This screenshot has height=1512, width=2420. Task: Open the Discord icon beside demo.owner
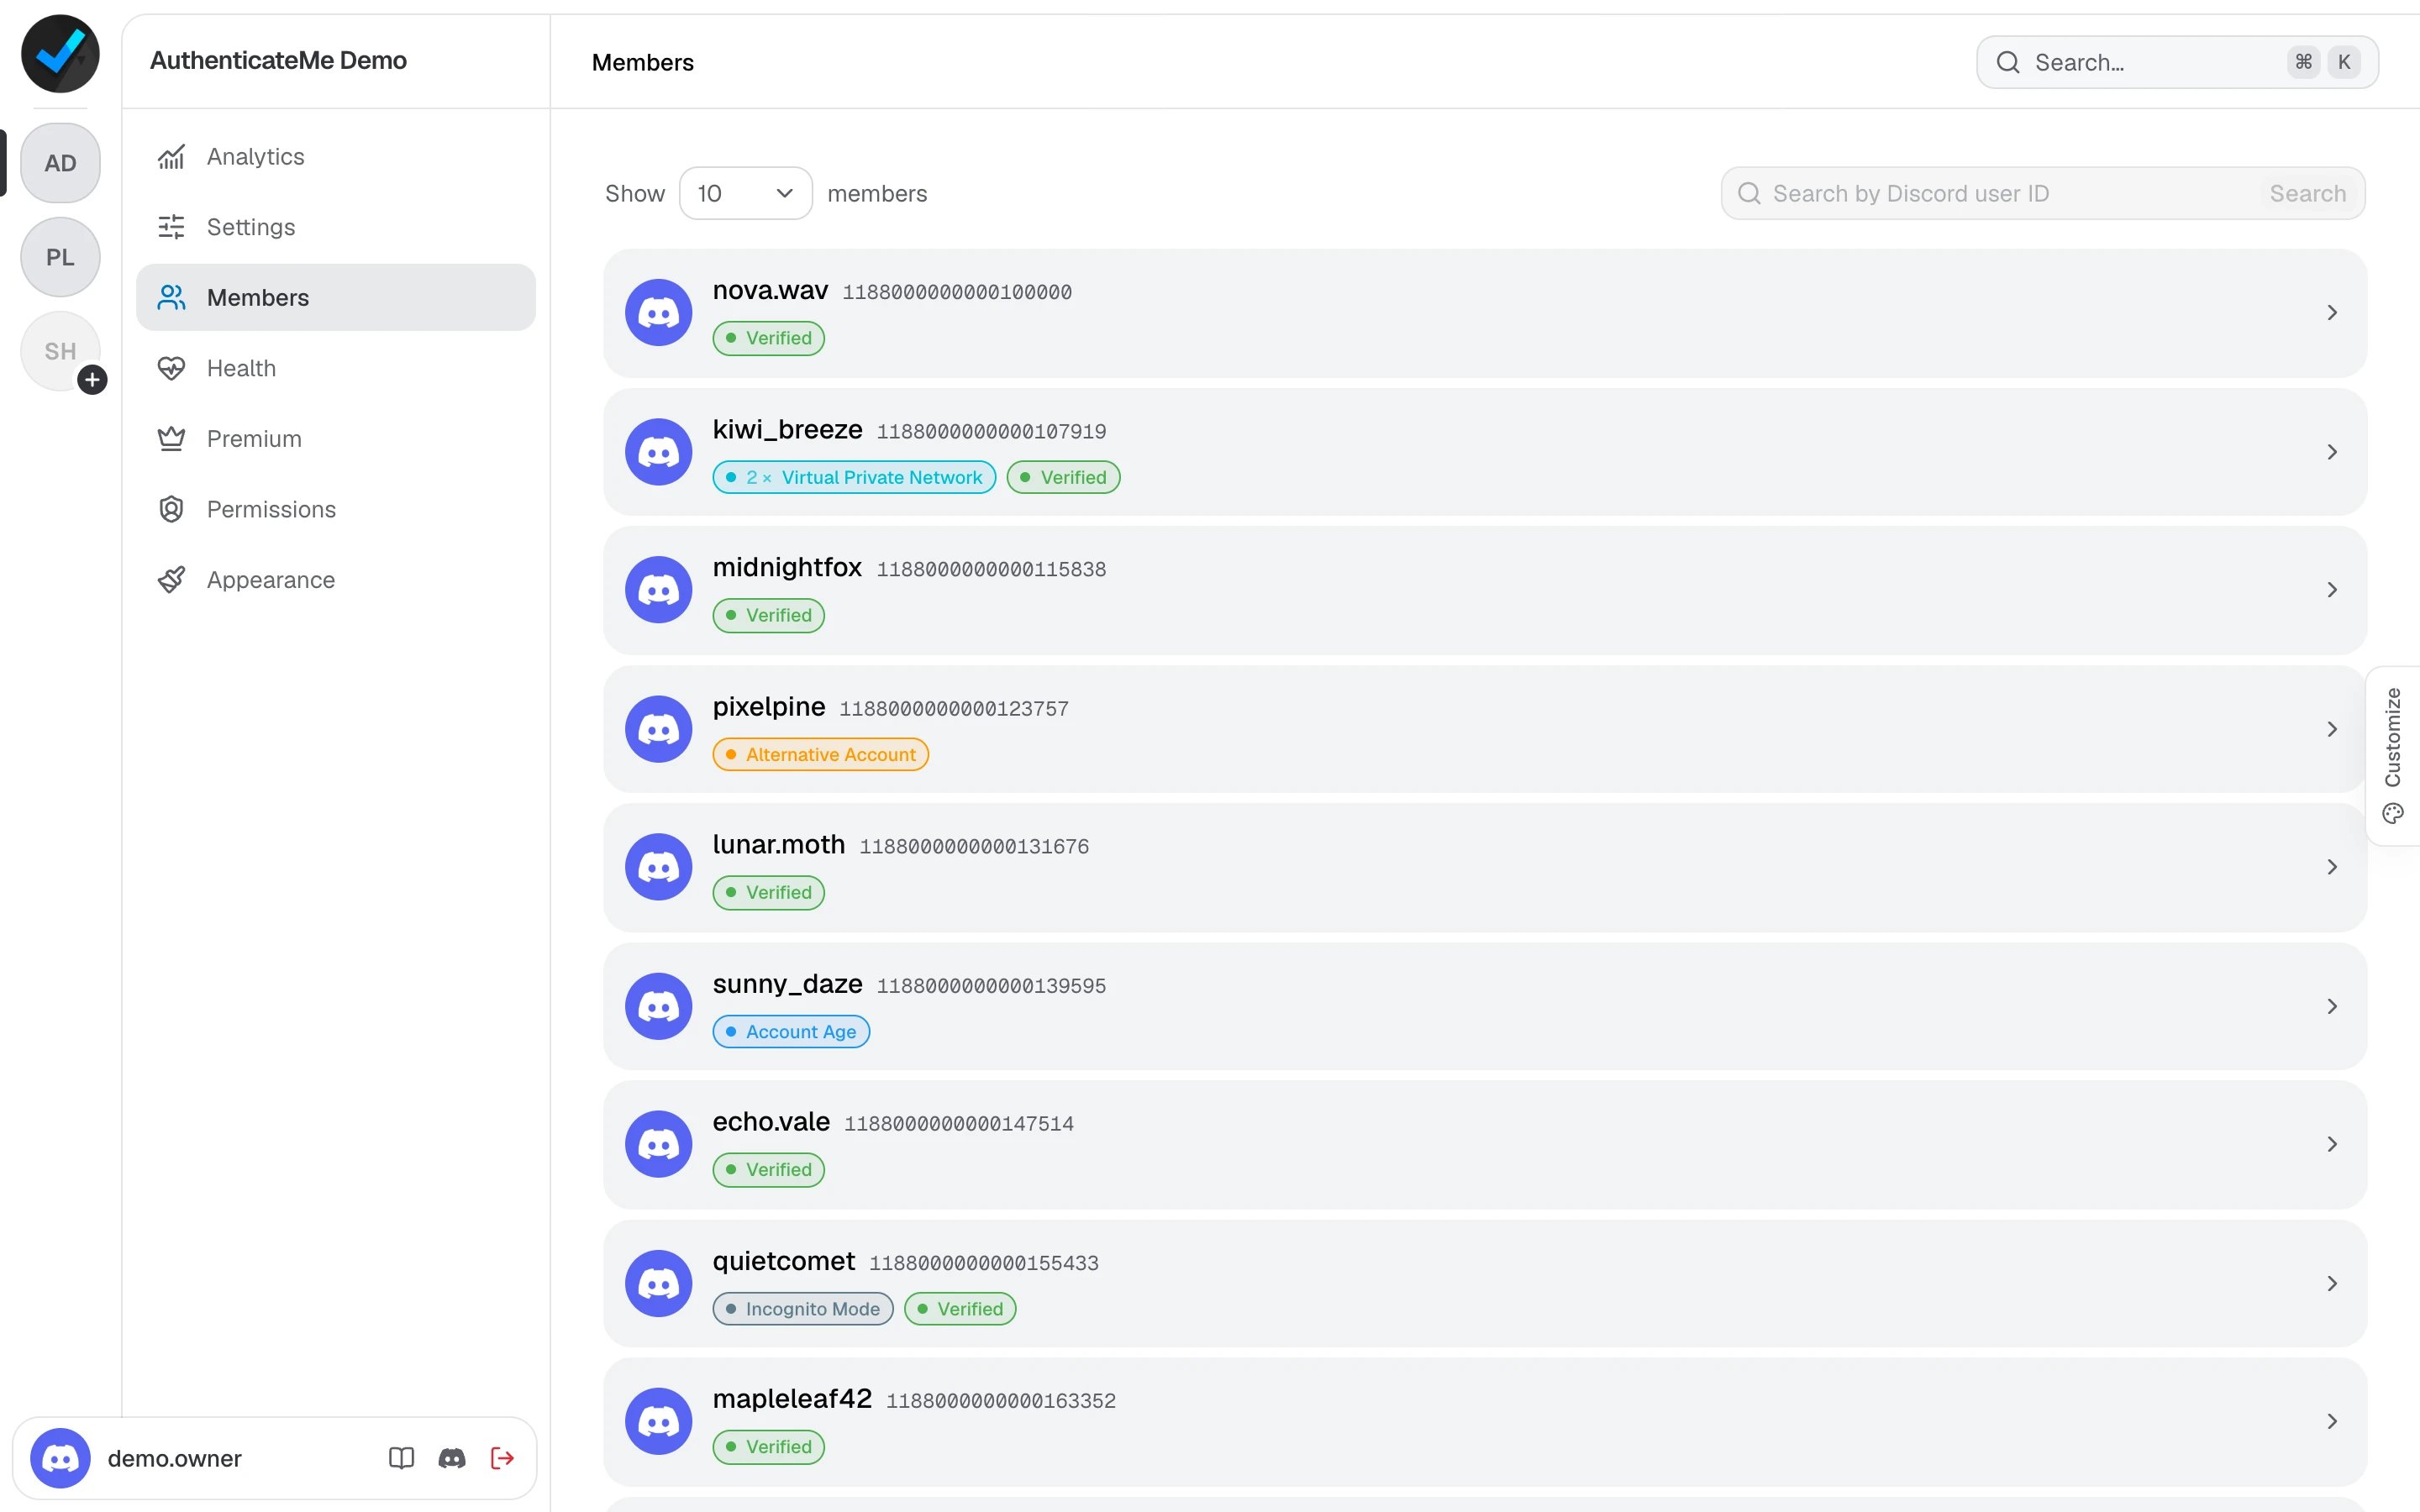click(452, 1458)
